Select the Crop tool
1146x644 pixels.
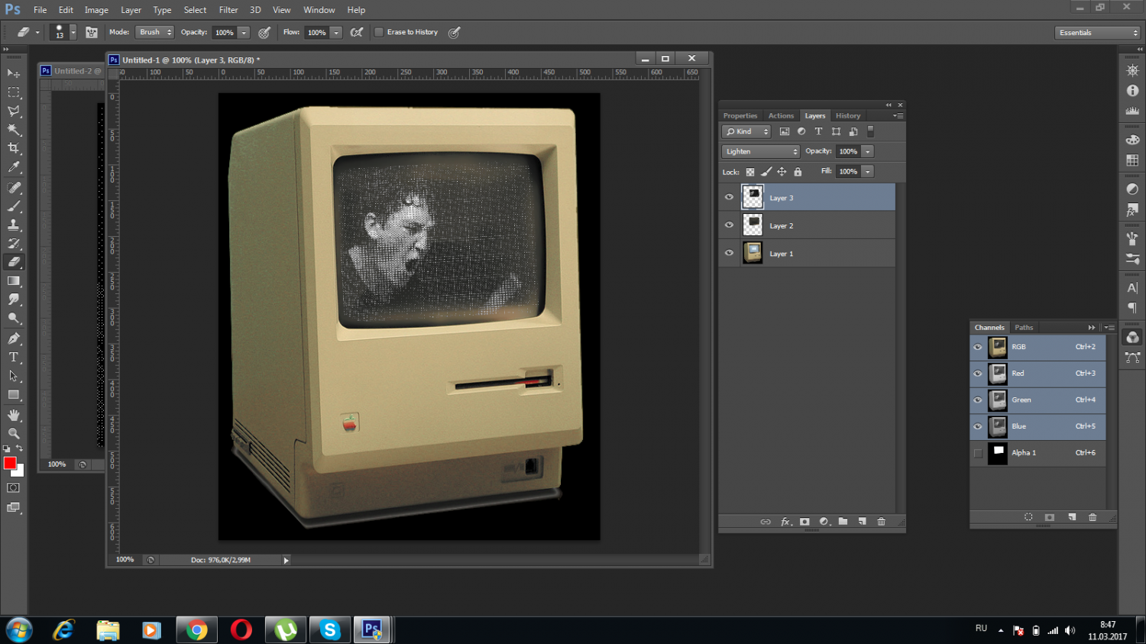(x=14, y=148)
